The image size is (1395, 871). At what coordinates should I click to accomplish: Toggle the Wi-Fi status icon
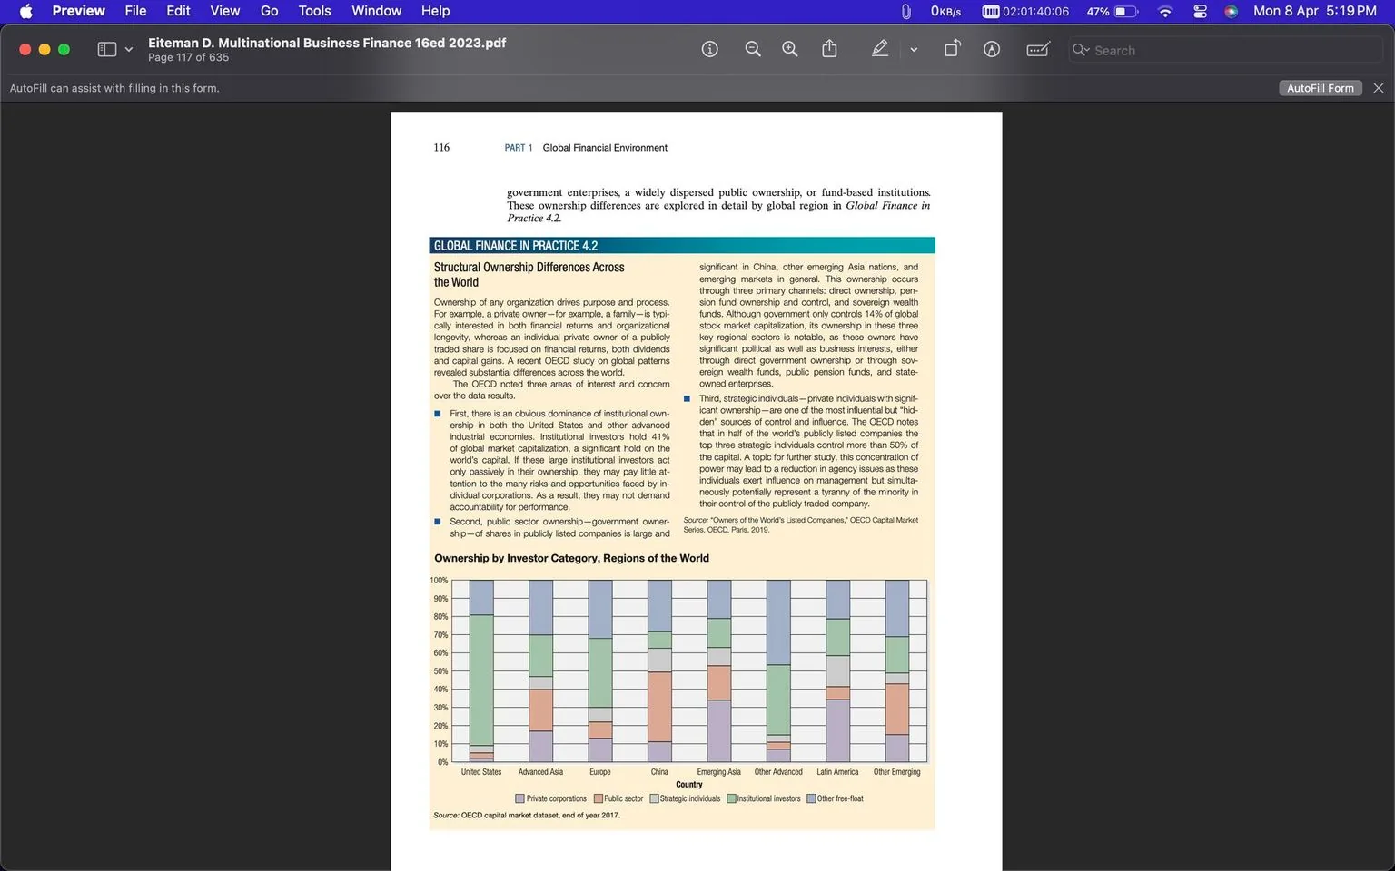pyautogui.click(x=1164, y=11)
